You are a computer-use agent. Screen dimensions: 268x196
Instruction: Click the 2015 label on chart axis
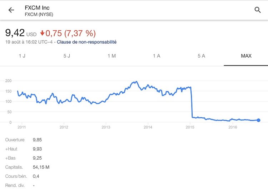tap(190, 127)
